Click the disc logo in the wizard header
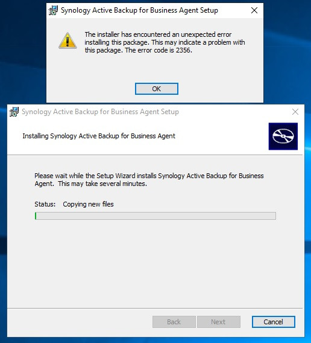 (x=283, y=136)
